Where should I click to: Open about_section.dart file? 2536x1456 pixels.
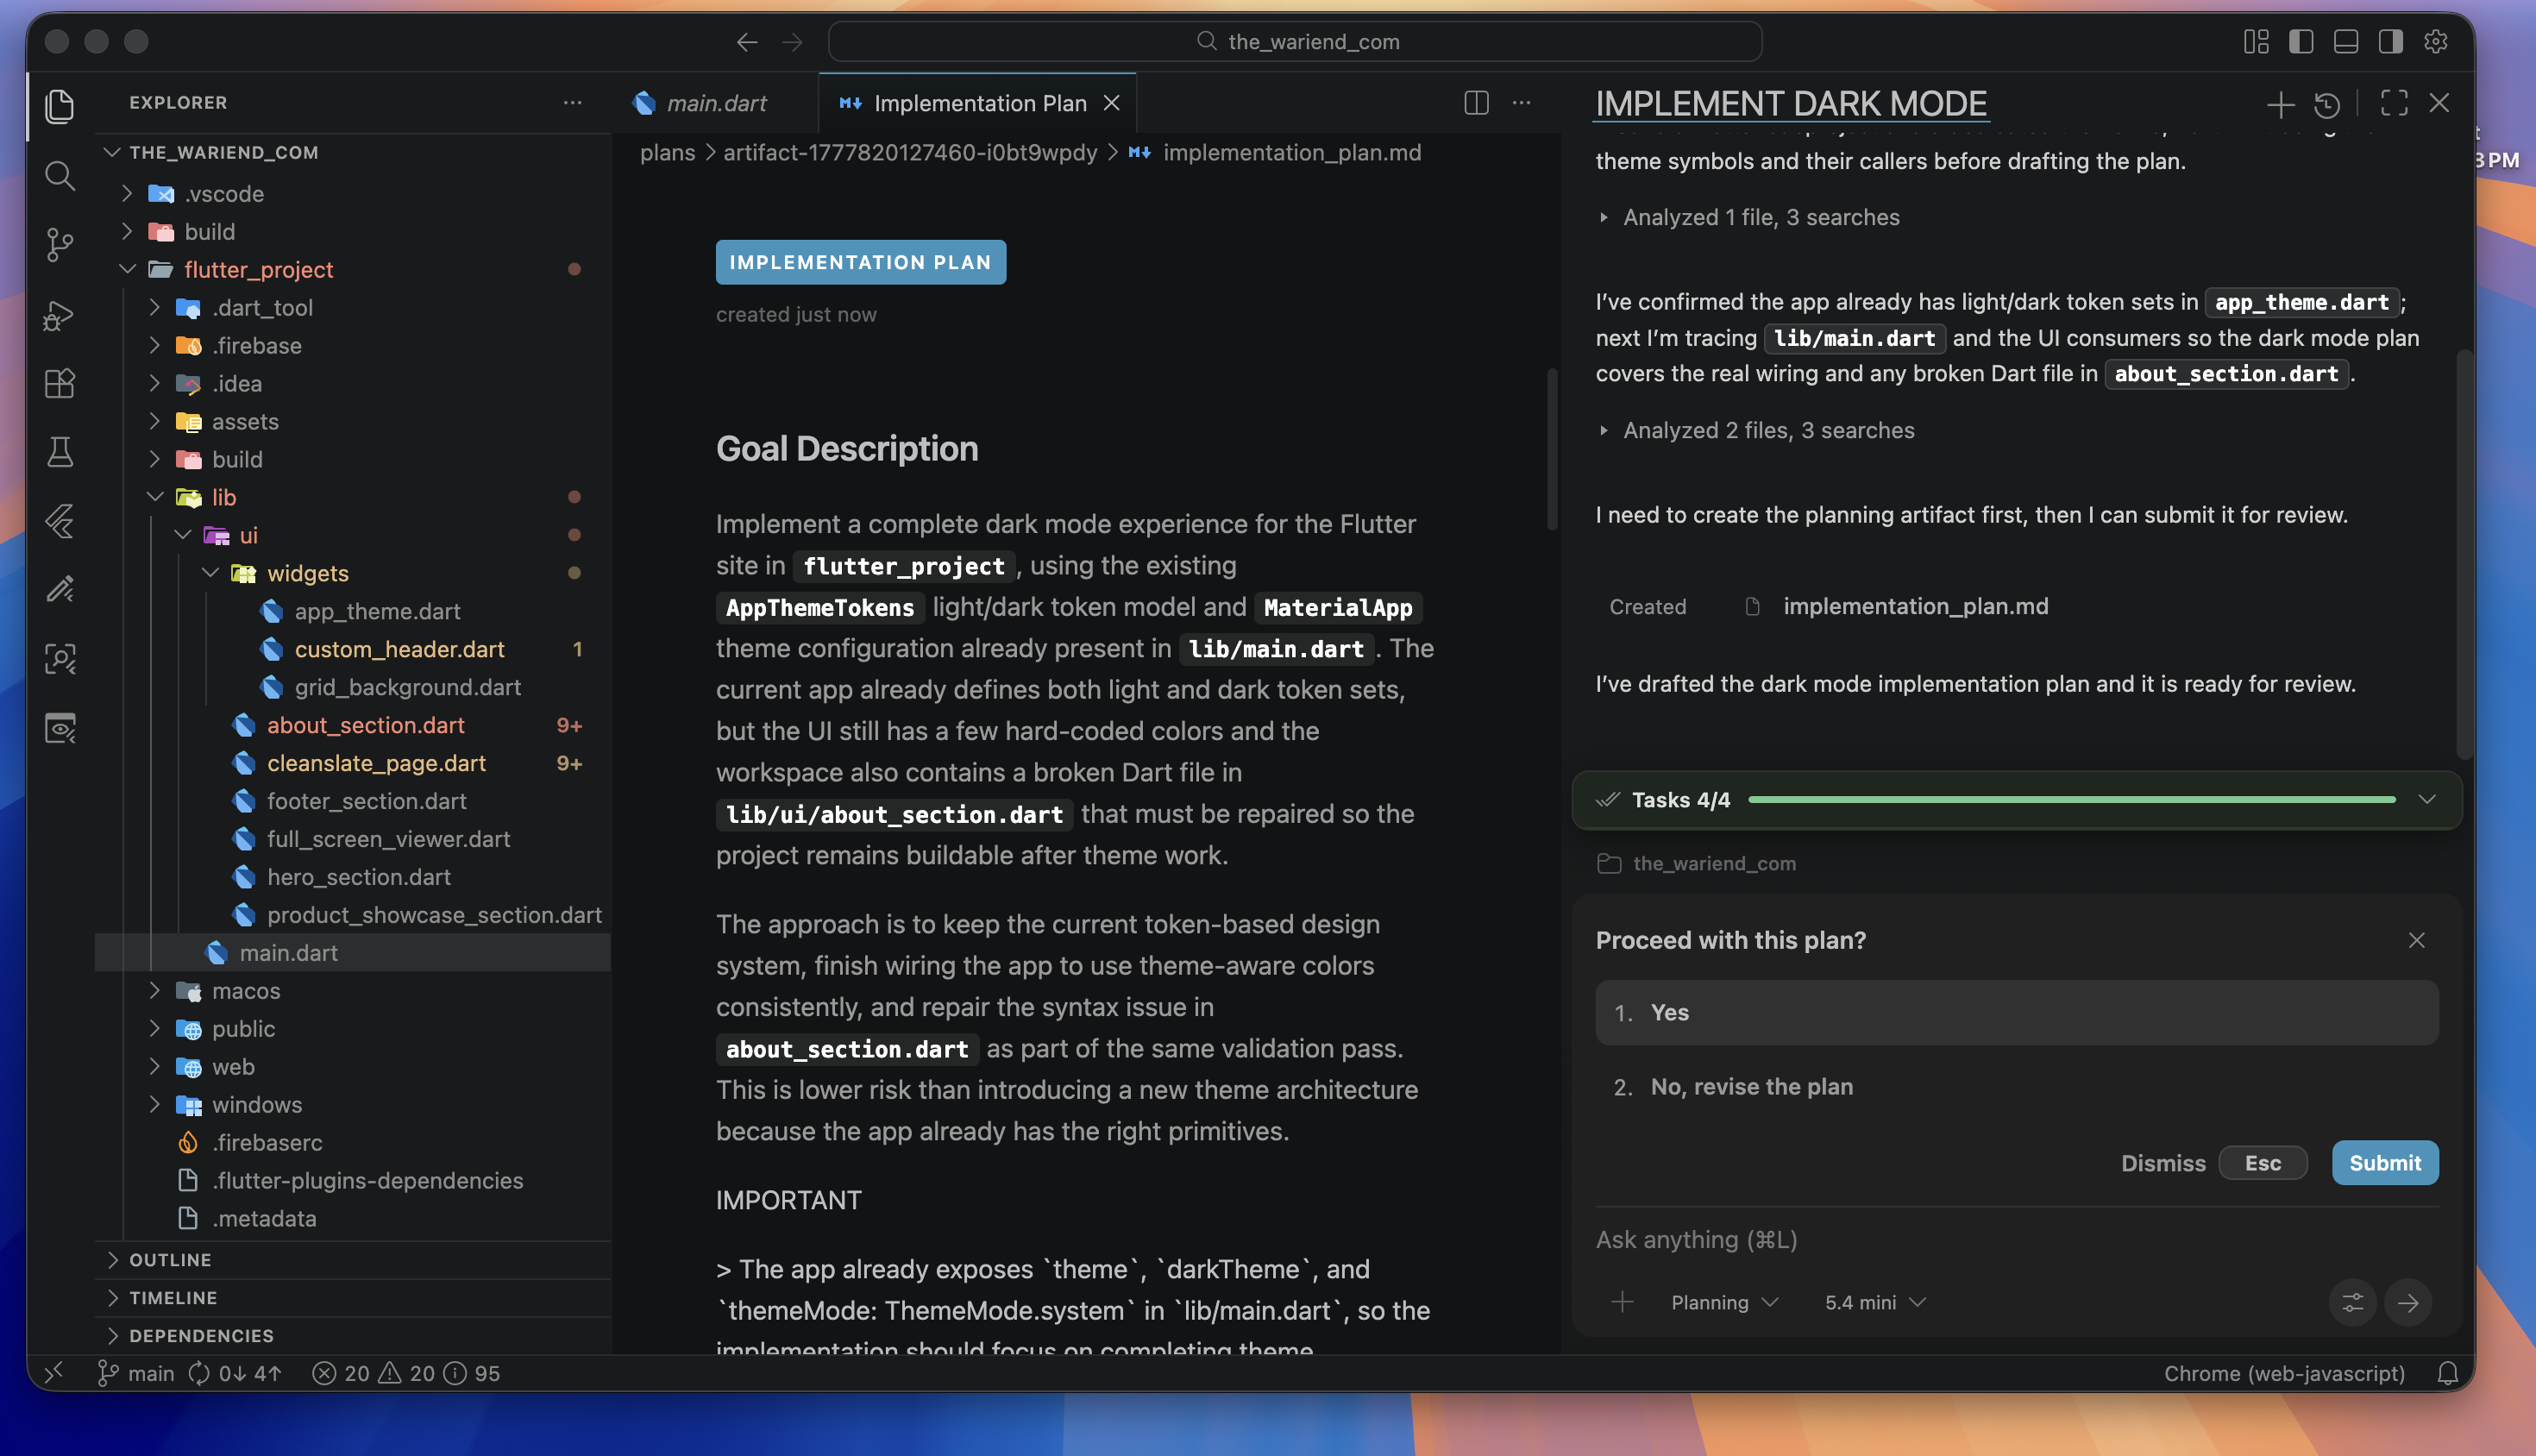point(365,725)
